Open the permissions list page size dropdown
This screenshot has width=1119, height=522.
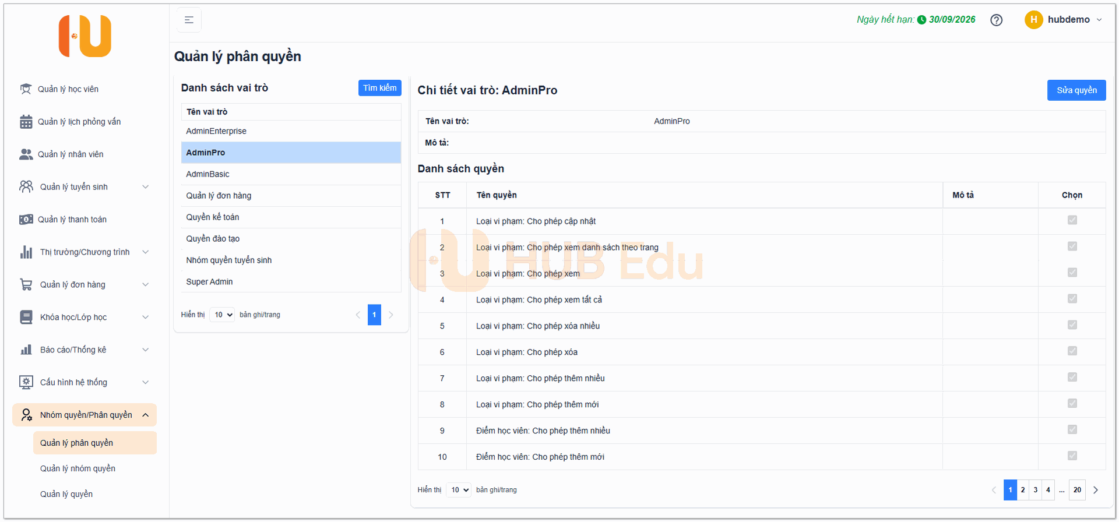tap(459, 490)
